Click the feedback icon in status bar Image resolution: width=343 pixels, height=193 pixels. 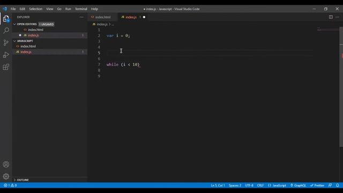tap(330, 185)
